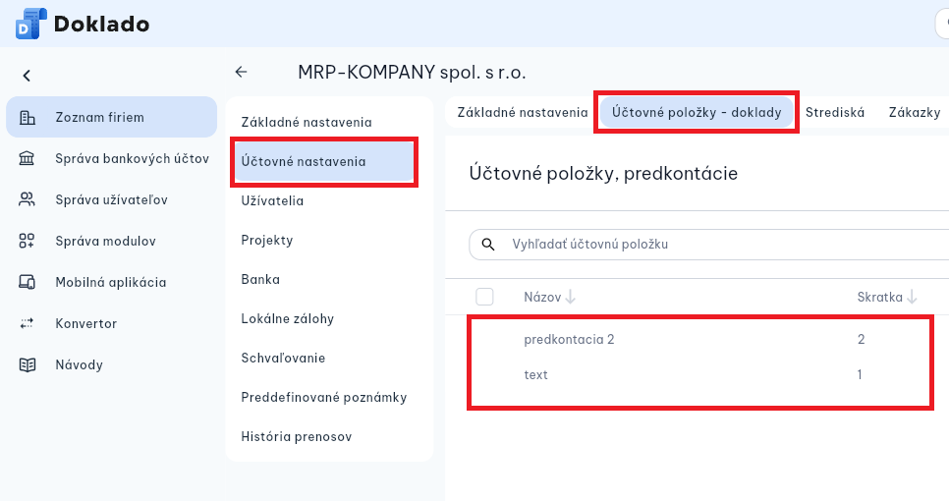Click the Doklado logo icon
Screen dimensions: 949x501
coord(30,24)
